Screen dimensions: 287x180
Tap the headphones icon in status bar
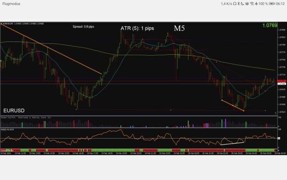pyautogui.click(x=235, y=4)
